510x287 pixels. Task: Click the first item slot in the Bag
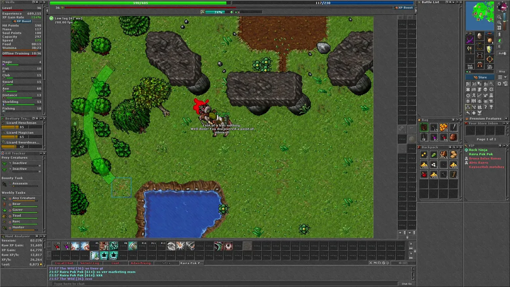[424, 128]
